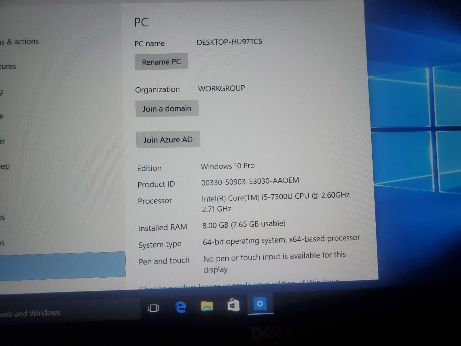Screen dimensions: 461x346
Task: Select the WORKGROUP organization value
Action: [221, 88]
